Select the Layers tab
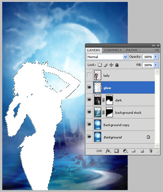The height and width of the screenshot is (192, 163). pos(94,50)
